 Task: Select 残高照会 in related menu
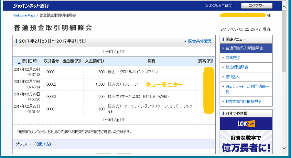pyautogui.click(x=233, y=58)
